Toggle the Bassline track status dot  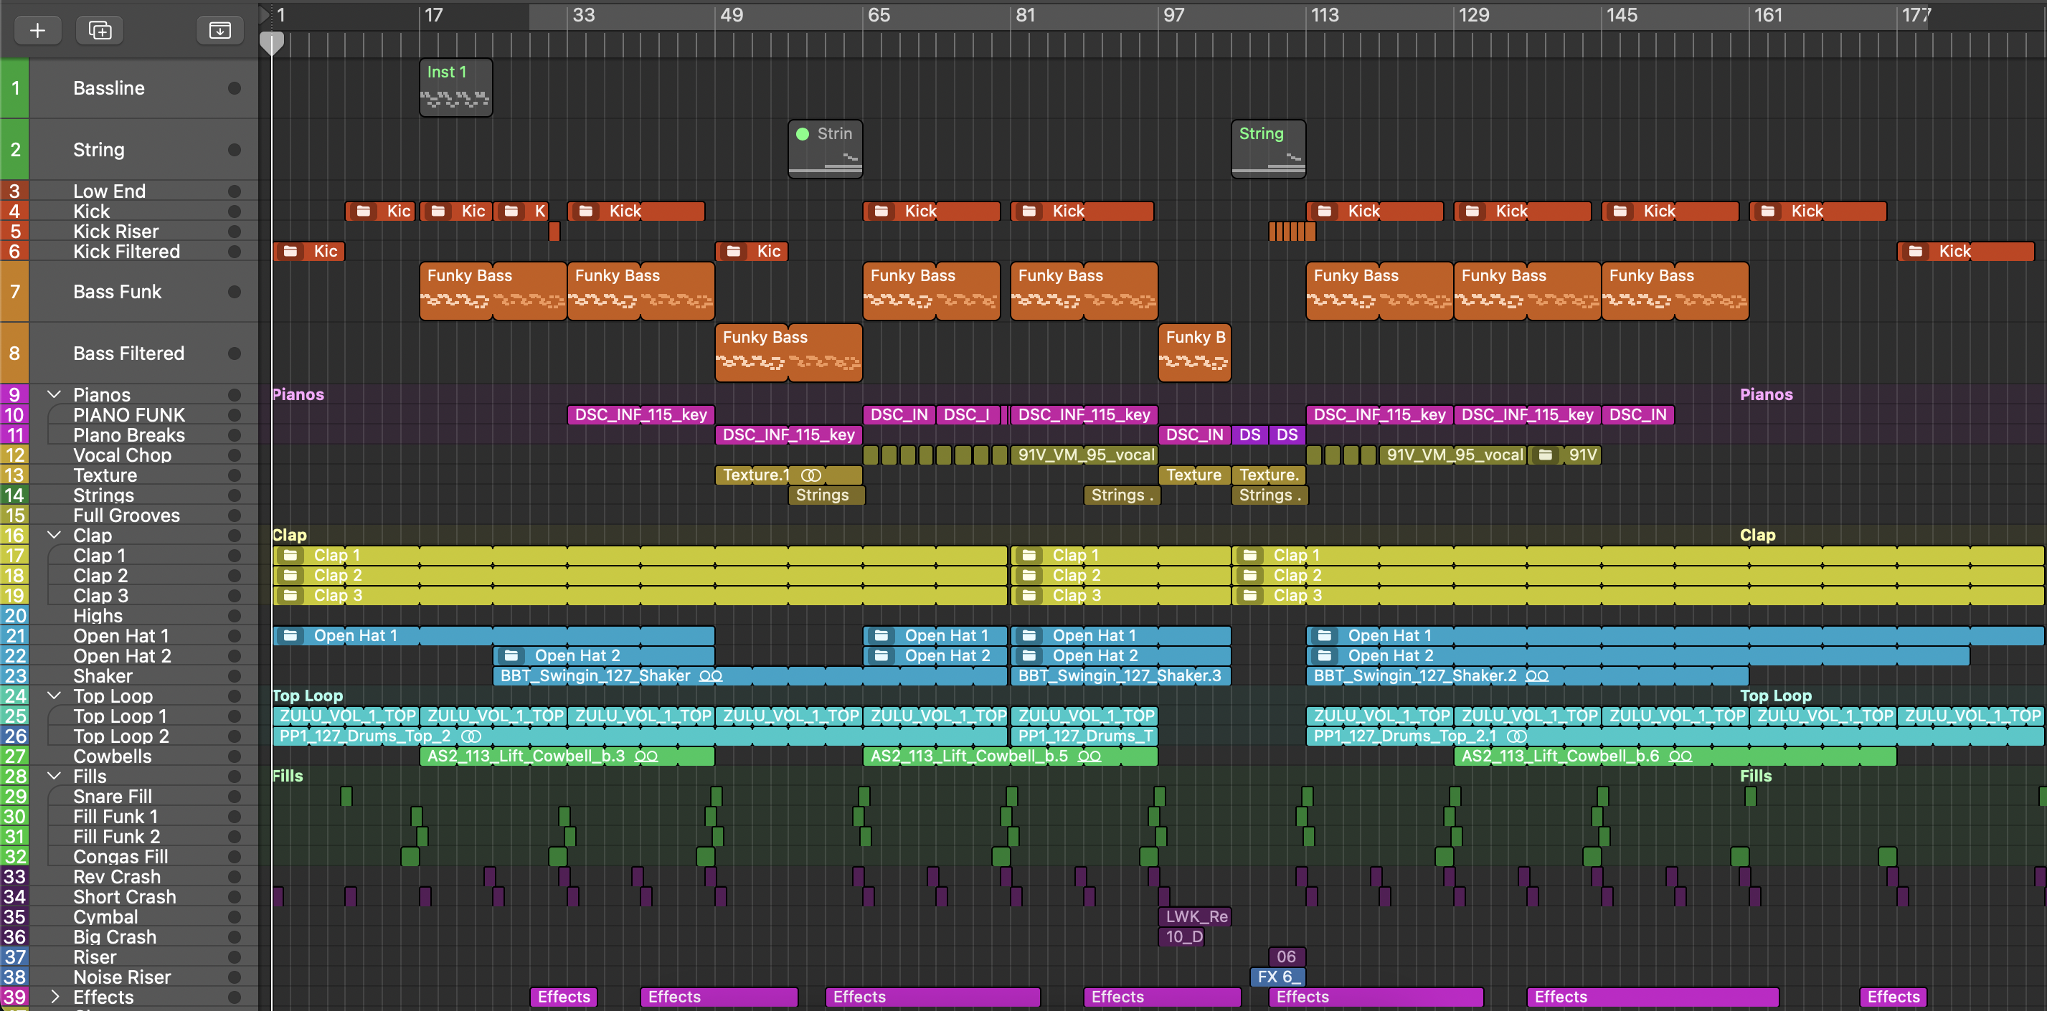pyautogui.click(x=235, y=88)
